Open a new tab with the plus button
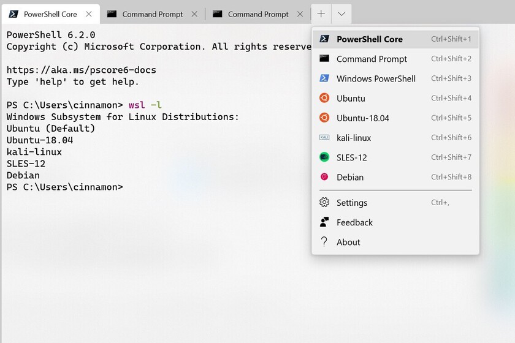 321,14
